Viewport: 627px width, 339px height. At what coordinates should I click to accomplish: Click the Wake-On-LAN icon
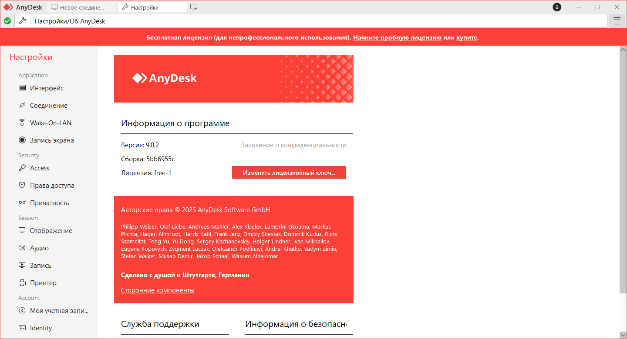(22, 123)
